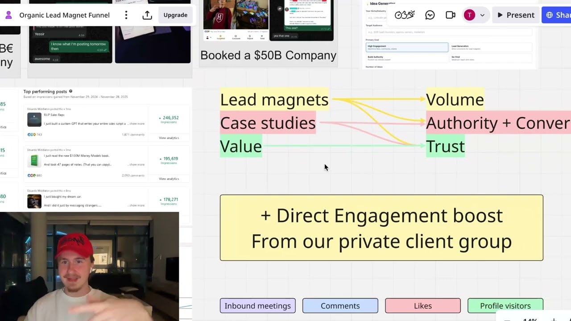The image size is (571, 321).
Task: Click the Present button
Action: coord(516,15)
